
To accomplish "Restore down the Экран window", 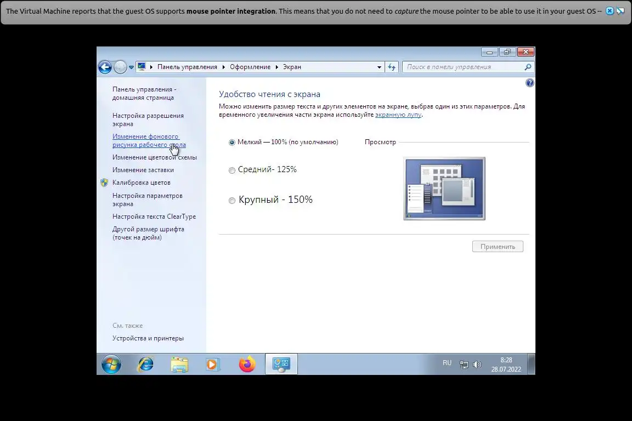I will pyautogui.click(x=507, y=52).
